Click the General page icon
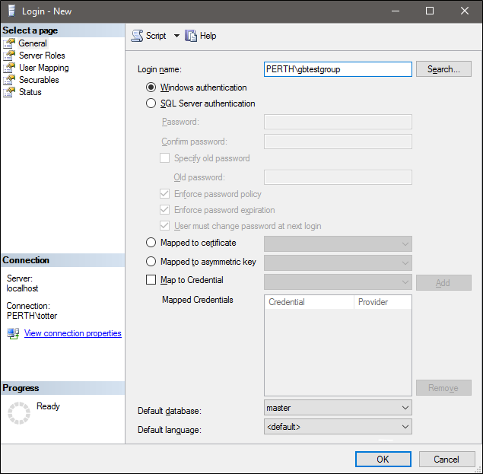Image resolution: width=483 pixels, height=474 pixels. tap(9, 43)
